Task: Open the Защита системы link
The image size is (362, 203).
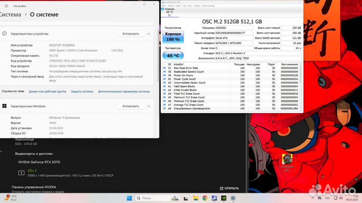Action: point(82,92)
